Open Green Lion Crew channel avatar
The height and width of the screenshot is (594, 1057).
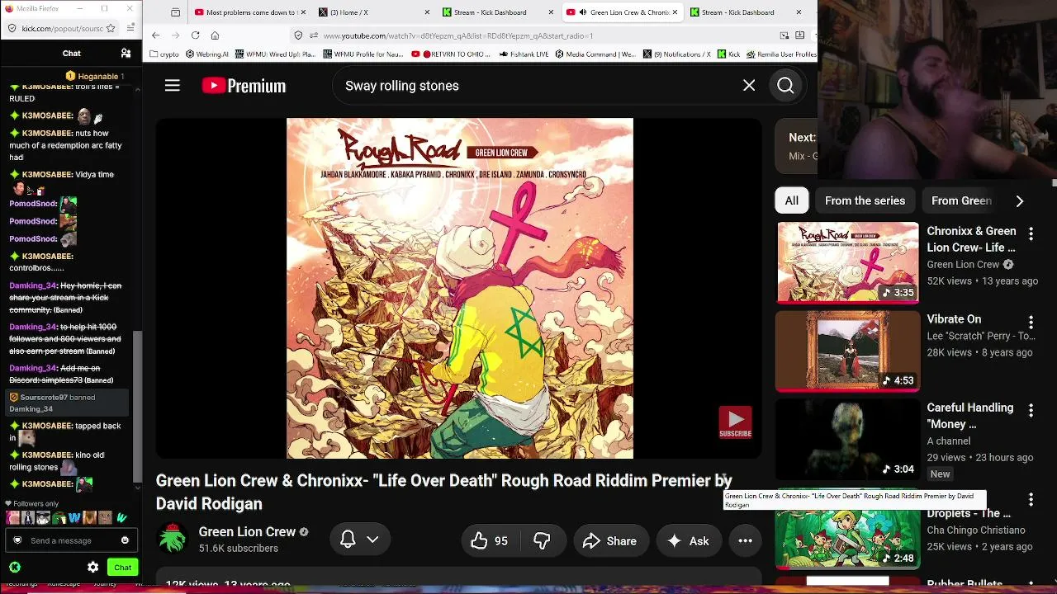coord(173,540)
